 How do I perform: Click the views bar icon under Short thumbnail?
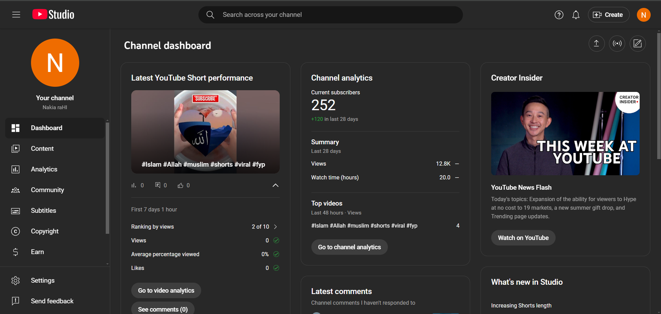134,185
